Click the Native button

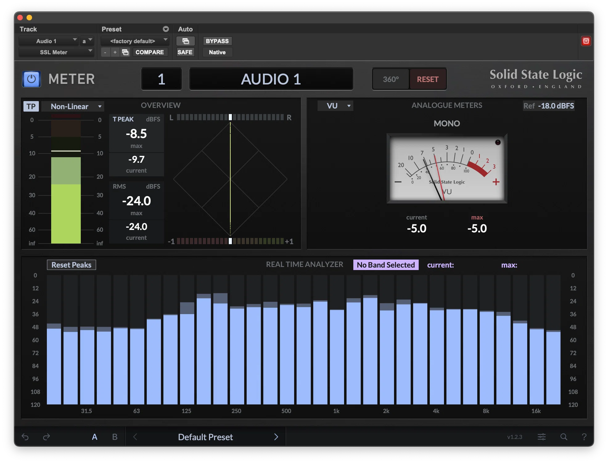tap(217, 52)
